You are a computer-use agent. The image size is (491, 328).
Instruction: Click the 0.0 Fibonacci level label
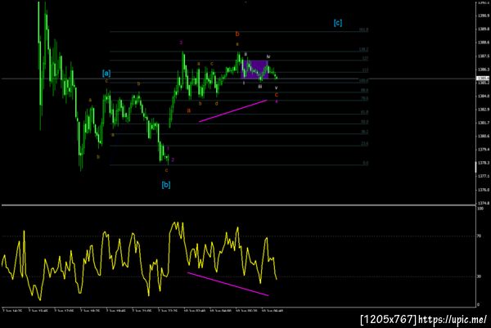(366, 163)
